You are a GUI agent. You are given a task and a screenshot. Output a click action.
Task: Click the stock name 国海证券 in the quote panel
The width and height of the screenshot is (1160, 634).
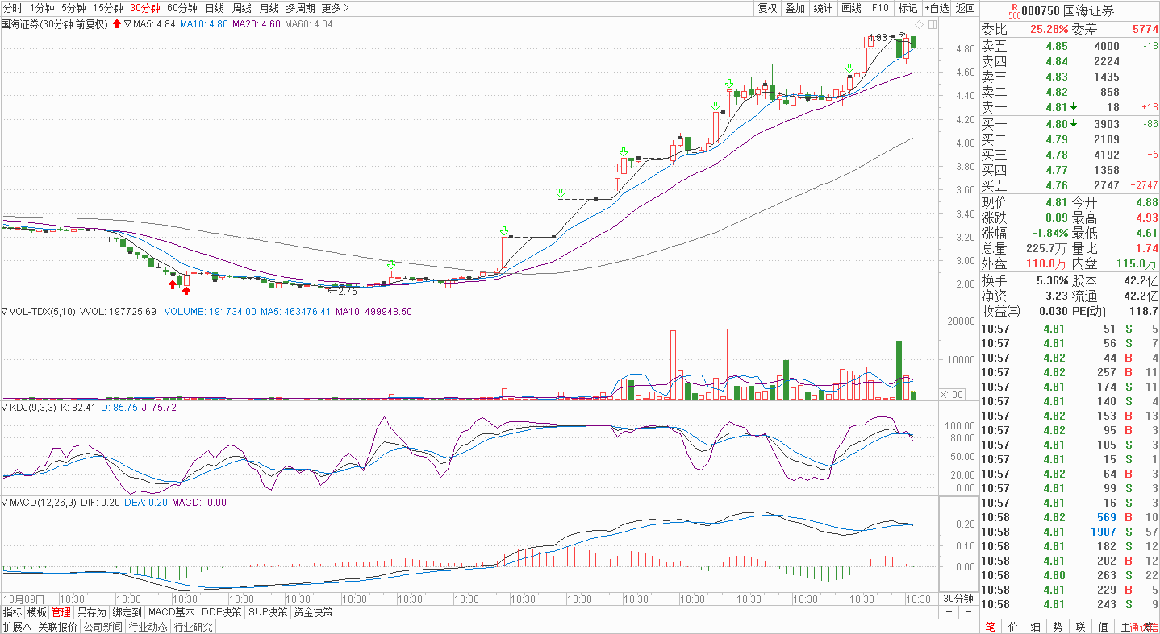1088,10
